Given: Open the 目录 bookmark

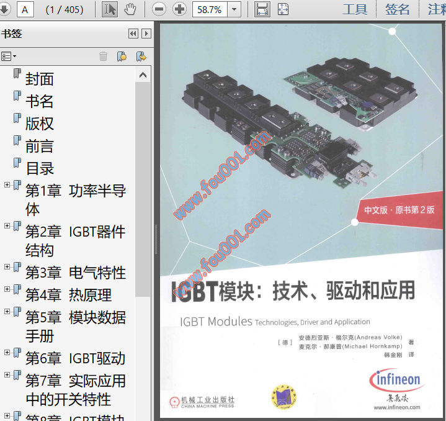Looking at the screenshot, I should [x=40, y=168].
